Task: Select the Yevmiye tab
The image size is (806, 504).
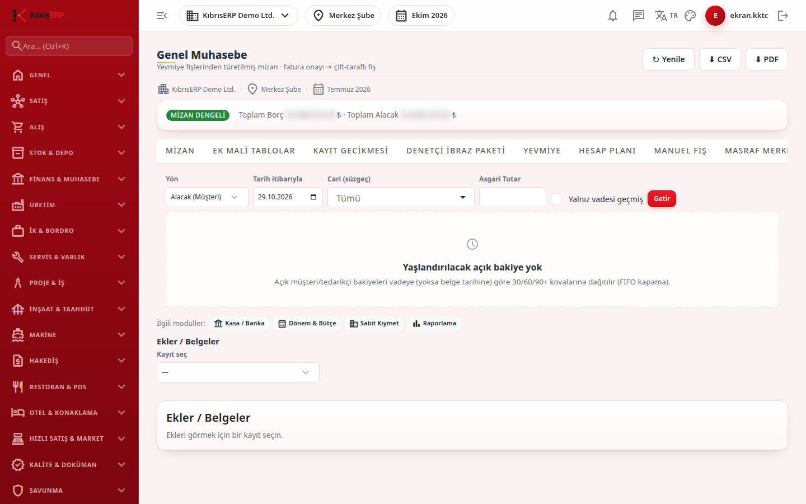Action: coord(542,151)
